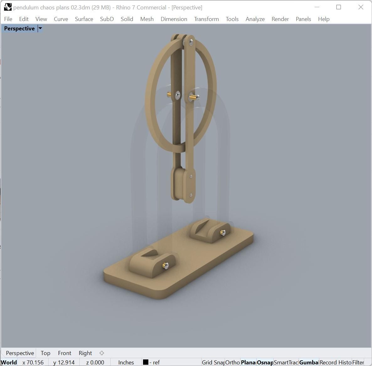Image resolution: width=372 pixels, height=366 pixels.
Task: Click the Filter pane in the status bar
Action: click(358, 362)
